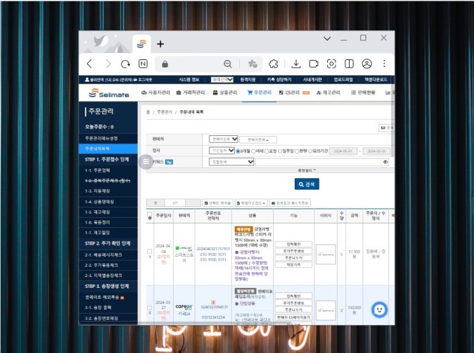Screen dimensions: 474x353
Task: Select the 3개월 date radio button
Action: tap(238, 151)
